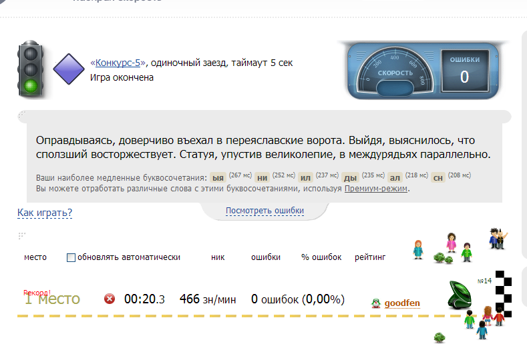527x356 pixels.
Task: Click the 'ник' column label
Action: pos(218,257)
